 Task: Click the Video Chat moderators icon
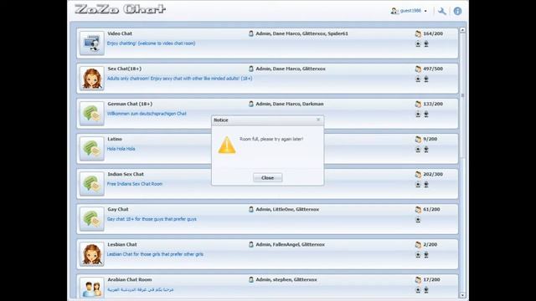point(251,33)
